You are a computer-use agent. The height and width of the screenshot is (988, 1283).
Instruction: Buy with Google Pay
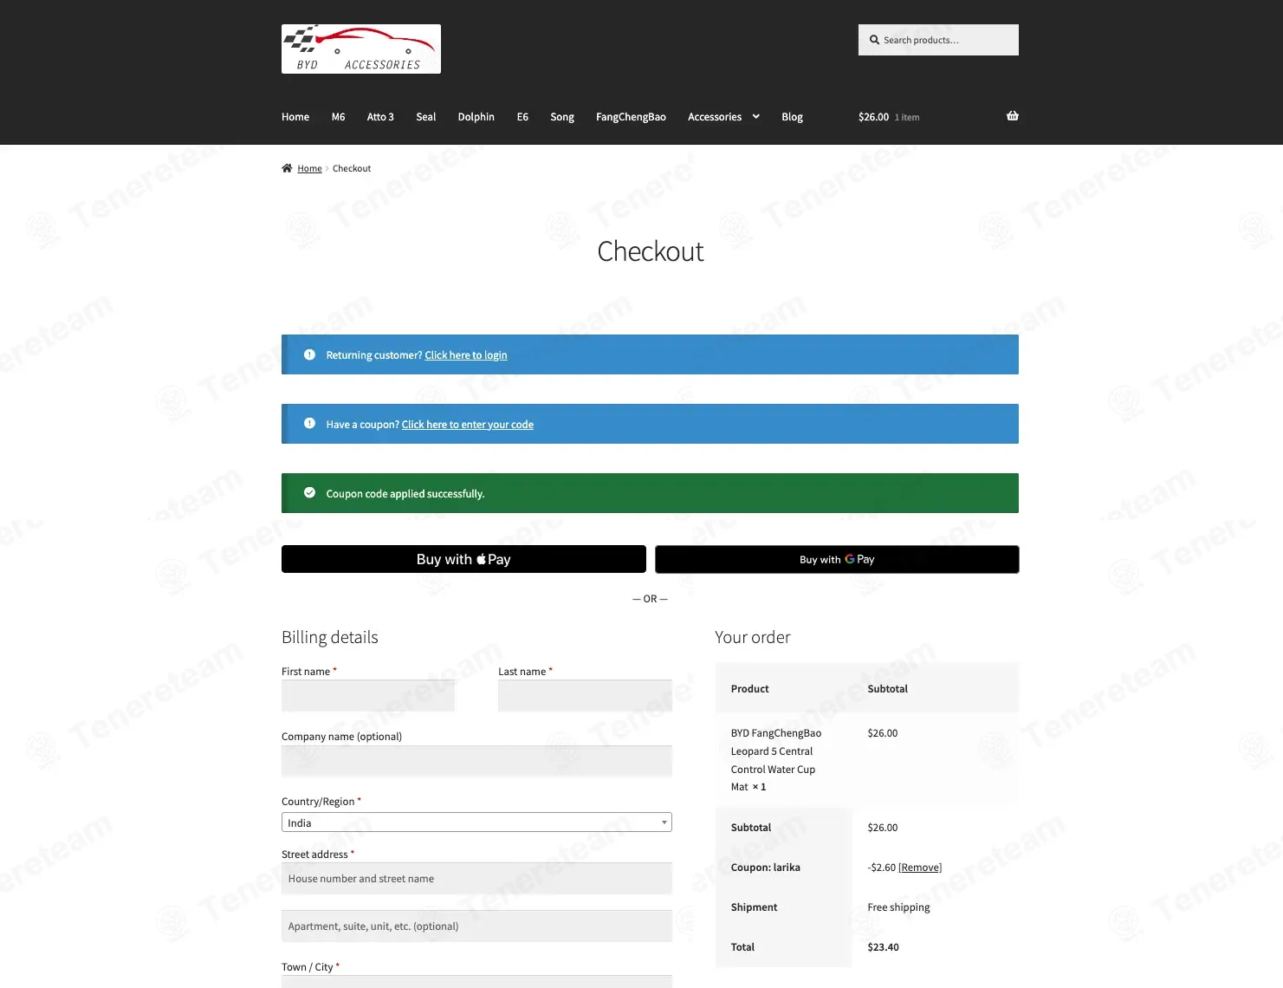(x=837, y=559)
